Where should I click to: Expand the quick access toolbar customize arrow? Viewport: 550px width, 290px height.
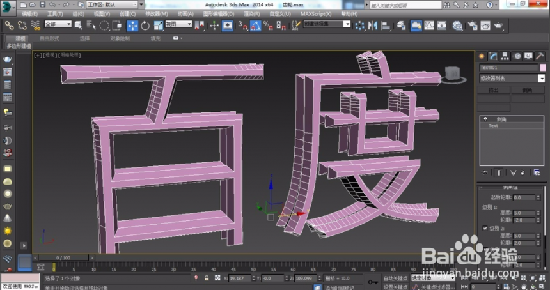pyautogui.click(x=142, y=5)
